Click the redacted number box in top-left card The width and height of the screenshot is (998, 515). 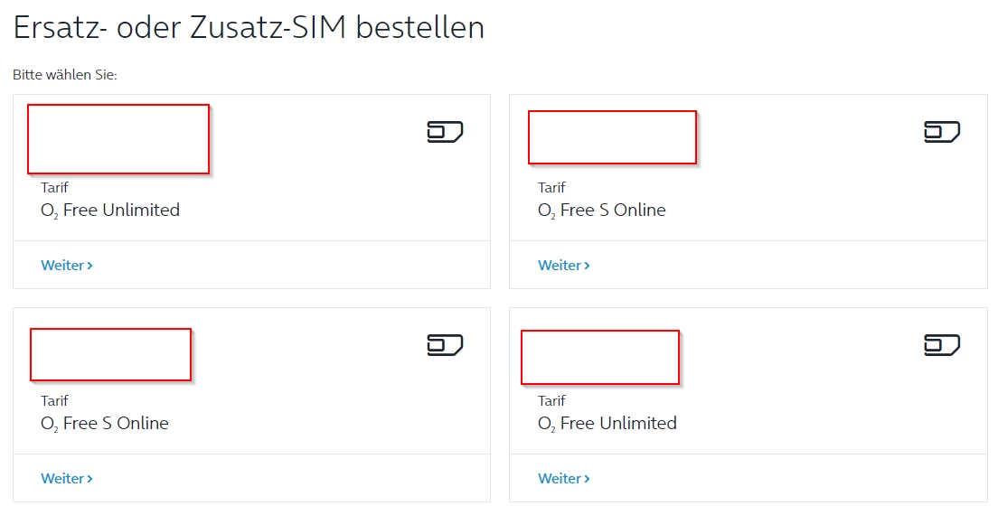click(x=118, y=139)
